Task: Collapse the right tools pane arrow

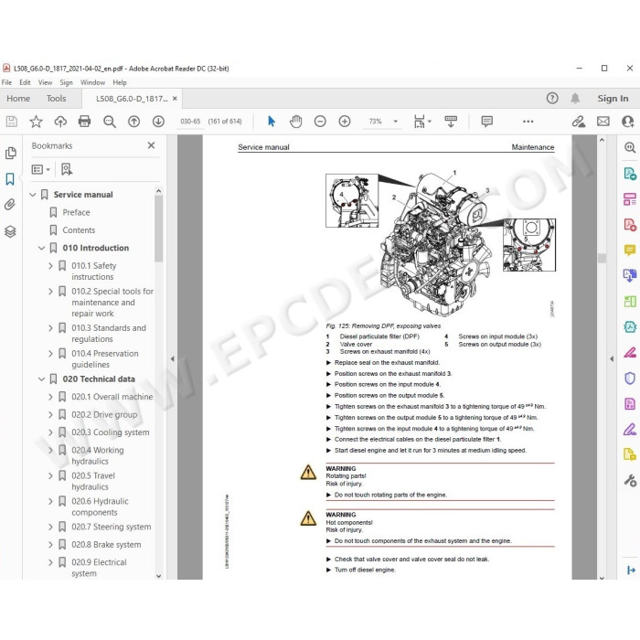Action: (612, 358)
